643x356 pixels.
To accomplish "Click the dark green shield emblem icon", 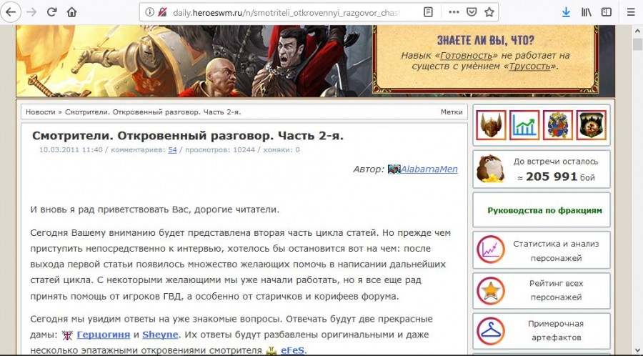I will tap(592, 125).
